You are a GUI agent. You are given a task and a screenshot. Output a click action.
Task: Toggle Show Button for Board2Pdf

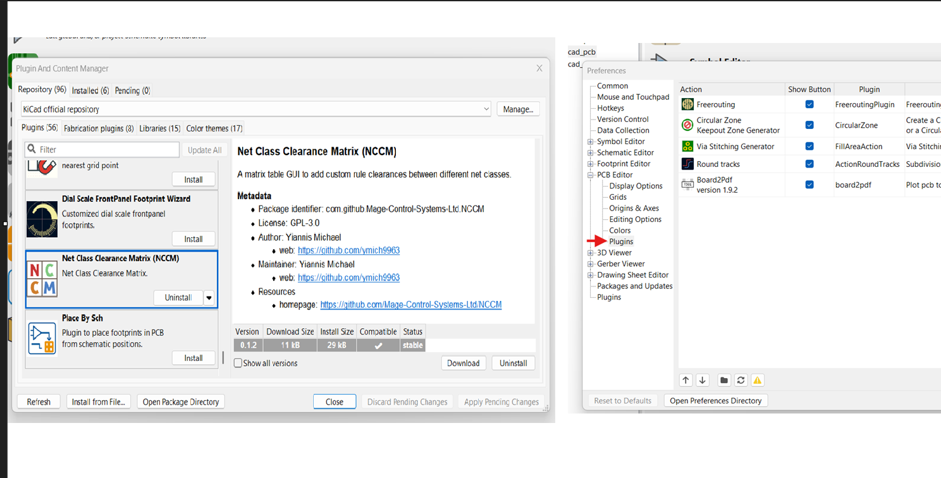(x=809, y=185)
